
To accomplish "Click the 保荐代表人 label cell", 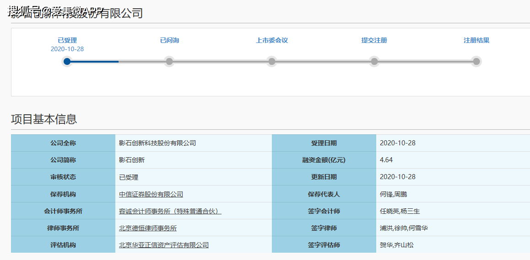I will point(324,194).
